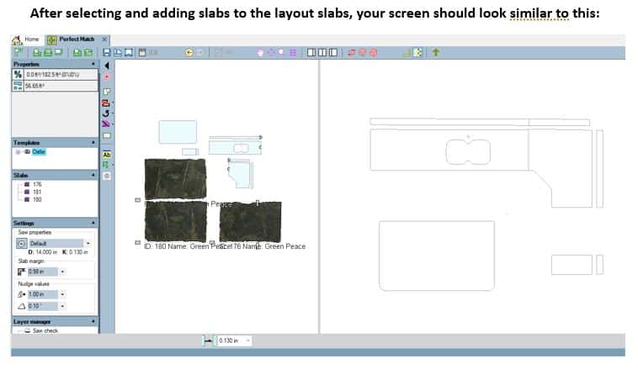
Task: Click the rotate arrow tool in sidebar
Action: [x=106, y=113]
